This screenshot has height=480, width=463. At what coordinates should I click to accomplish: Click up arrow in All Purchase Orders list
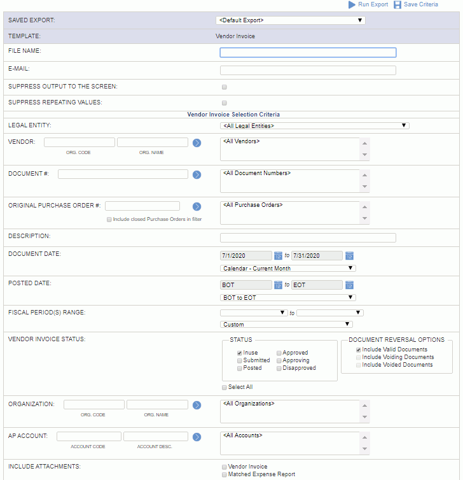click(x=364, y=207)
